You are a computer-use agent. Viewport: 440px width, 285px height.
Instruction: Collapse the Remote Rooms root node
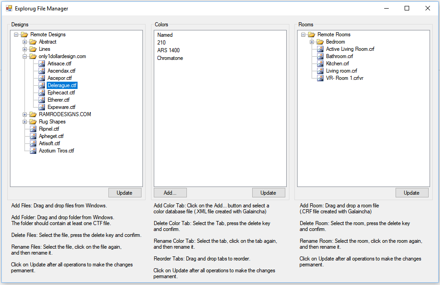(303, 34)
